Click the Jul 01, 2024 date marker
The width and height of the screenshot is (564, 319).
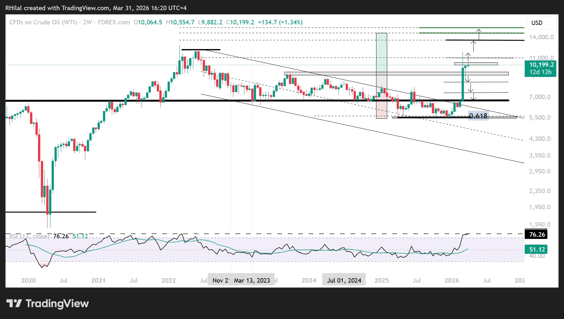coord(344,280)
